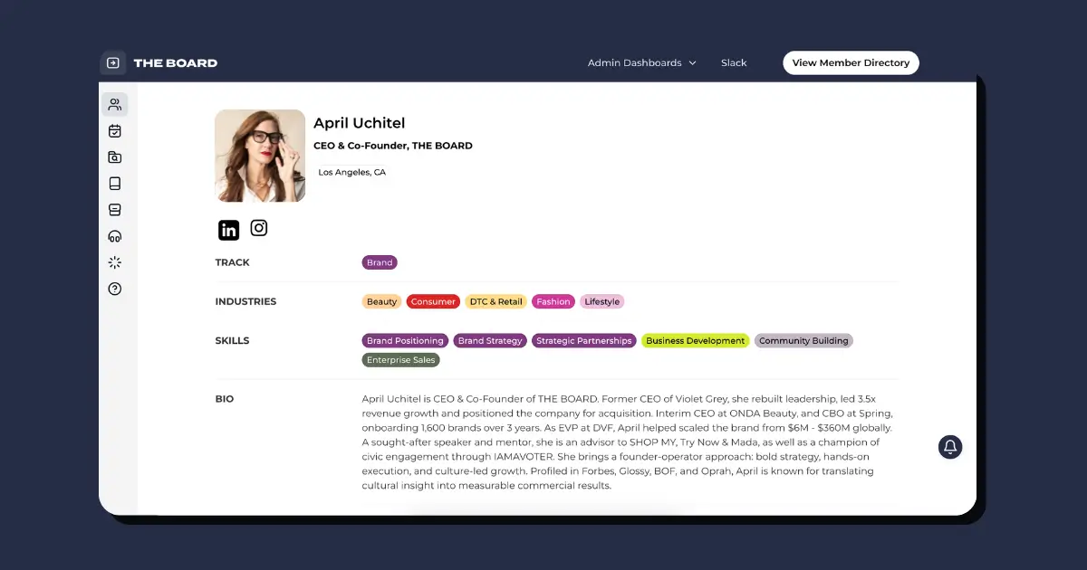Select the Enterprise Sales skill tag
Image resolution: width=1087 pixels, height=570 pixels.
(401, 360)
